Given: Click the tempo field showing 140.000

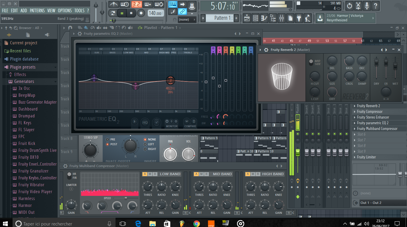Looking at the screenshot, I should (156, 13).
